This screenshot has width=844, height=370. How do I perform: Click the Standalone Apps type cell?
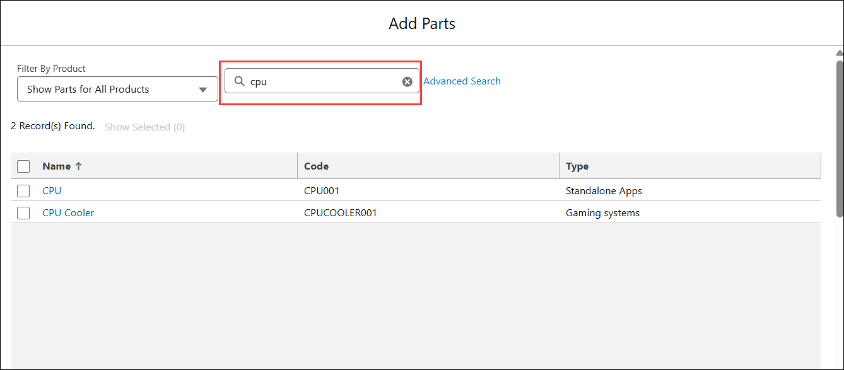604,190
